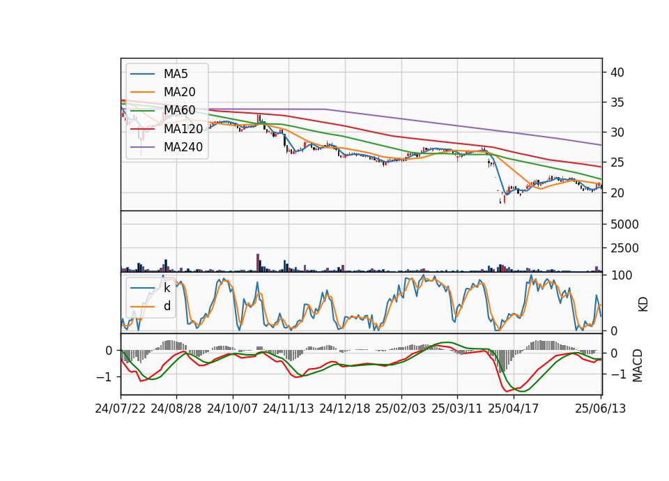Image resolution: width=669 pixels, height=481 pixels.
Task: Click the MA5 legend label
Action: [176, 74]
